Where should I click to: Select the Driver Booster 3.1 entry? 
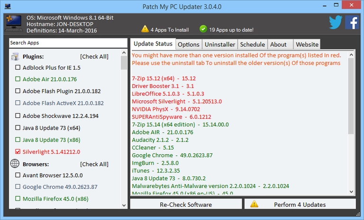coord(163,86)
